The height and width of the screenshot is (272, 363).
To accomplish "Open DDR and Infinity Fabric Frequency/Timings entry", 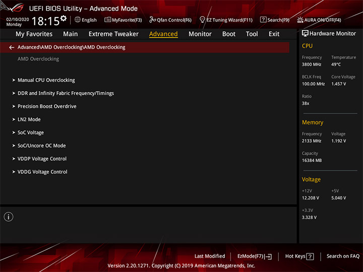I will pos(66,93).
